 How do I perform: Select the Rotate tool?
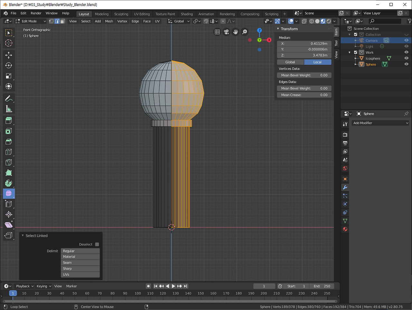tap(9, 65)
